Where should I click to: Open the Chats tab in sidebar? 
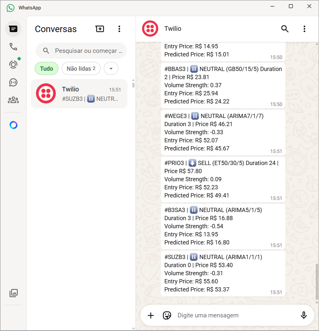(13, 29)
